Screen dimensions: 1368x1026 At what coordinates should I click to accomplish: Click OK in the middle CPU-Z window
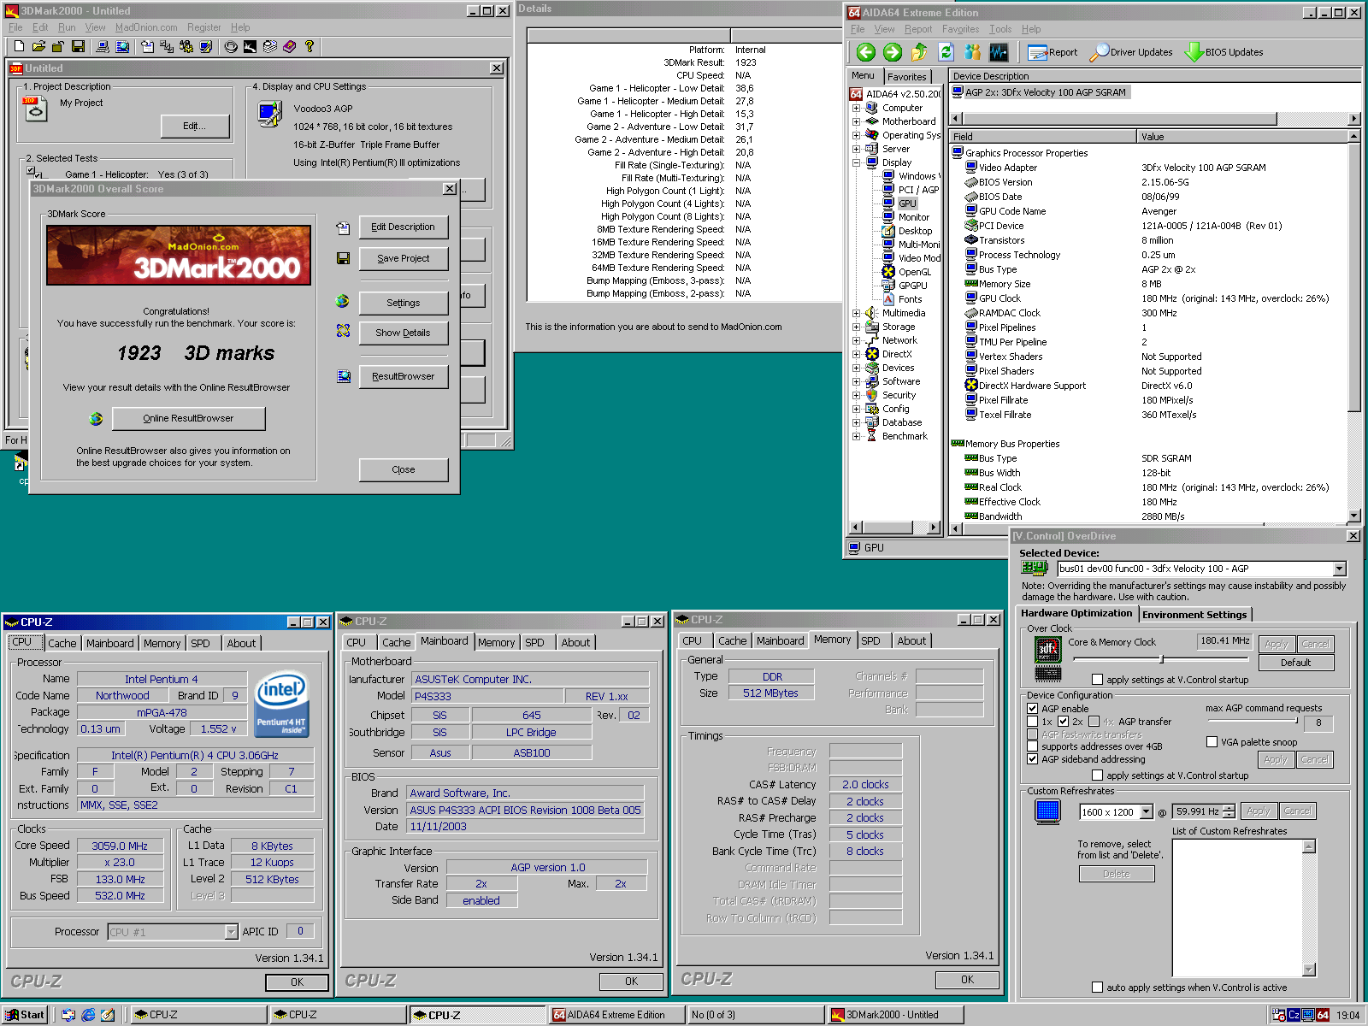[631, 982]
